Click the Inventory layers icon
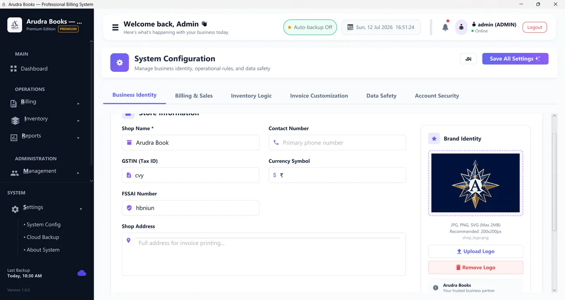565x300 pixels. 15,121
